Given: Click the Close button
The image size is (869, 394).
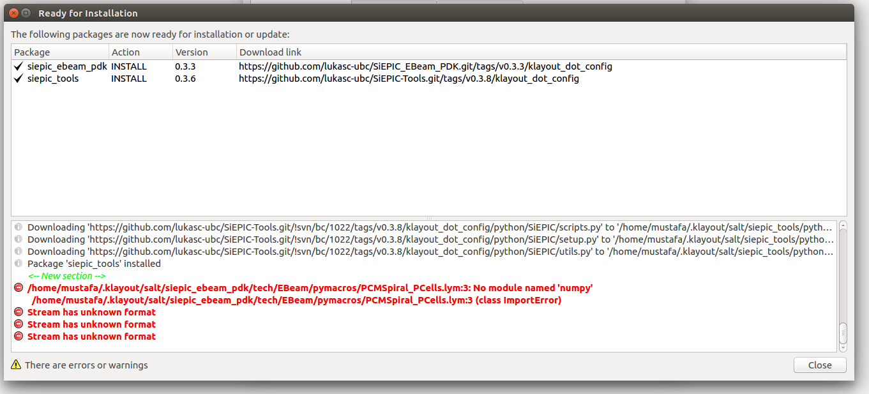Looking at the screenshot, I should click(x=820, y=365).
